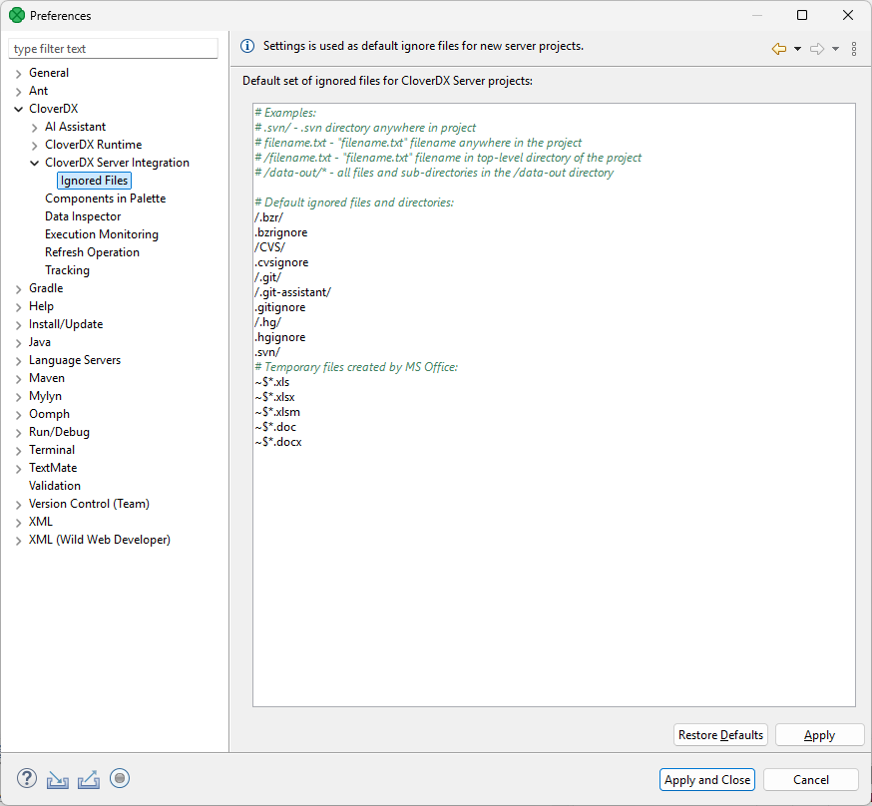Select the AI Assistant label
This screenshot has width=872, height=806.
[75, 127]
